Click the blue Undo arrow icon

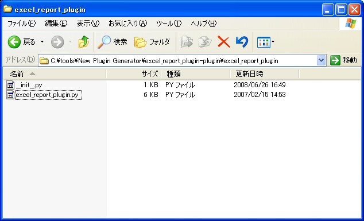tap(242, 42)
